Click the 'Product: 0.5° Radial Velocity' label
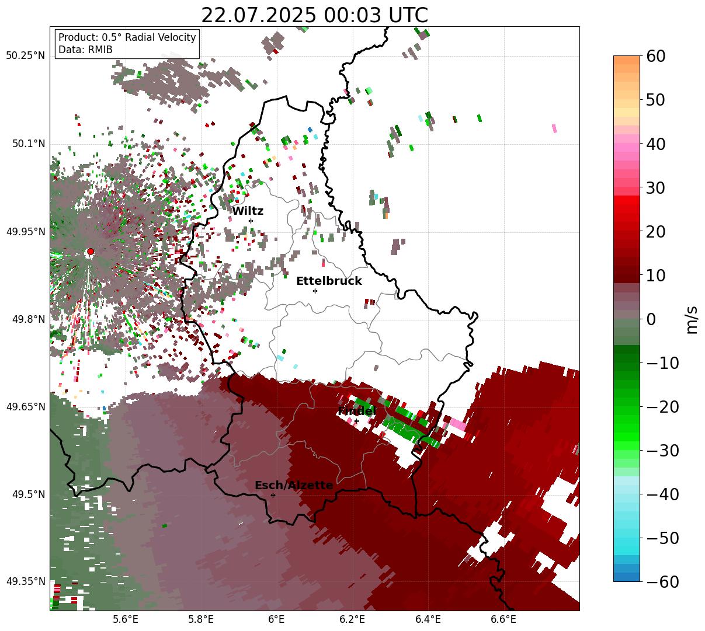705x631 pixels. (x=127, y=37)
